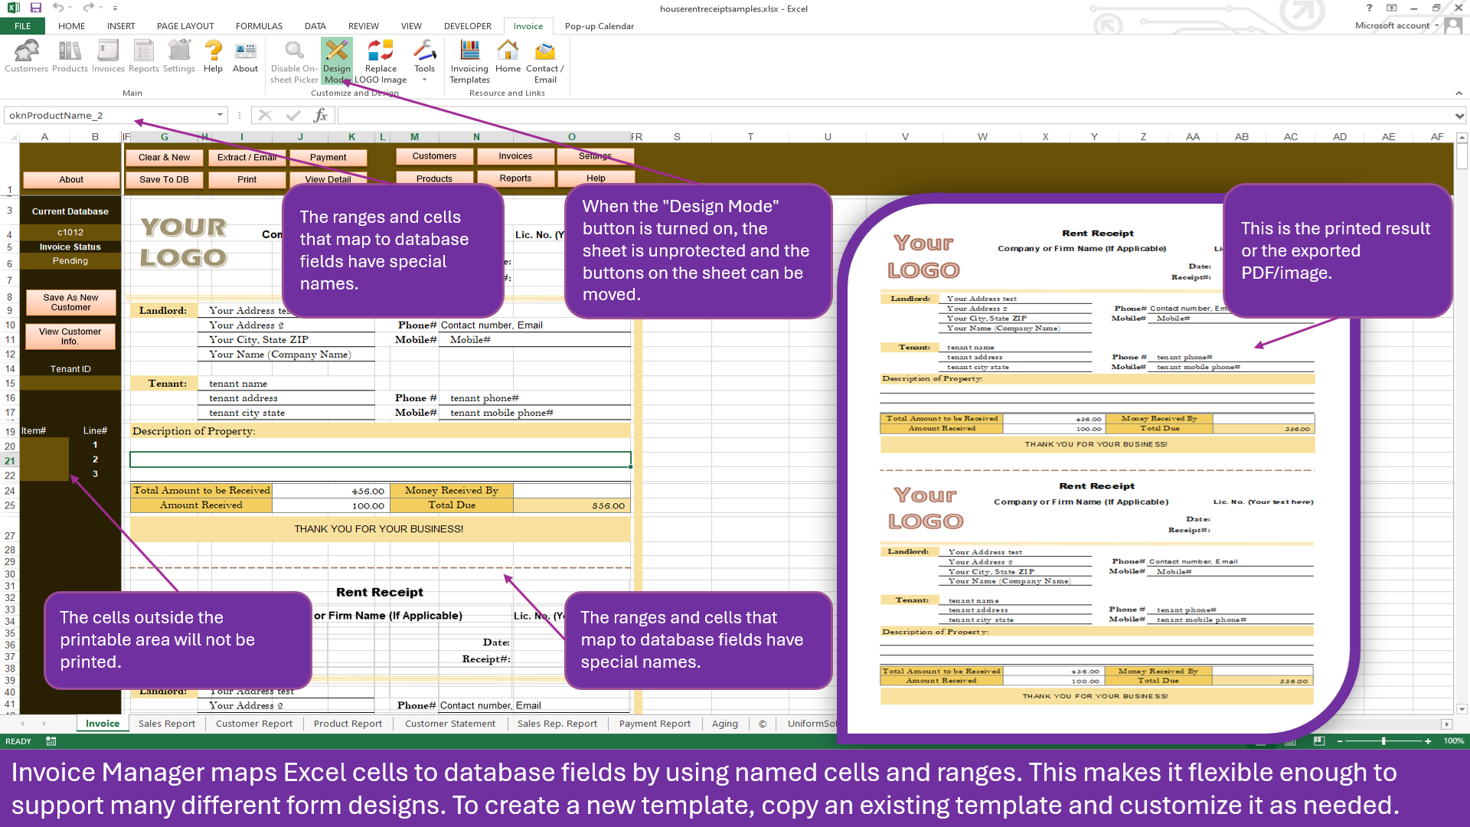This screenshot has width=1470, height=827.
Task: Zoom in with the plus button
Action: tap(1428, 741)
